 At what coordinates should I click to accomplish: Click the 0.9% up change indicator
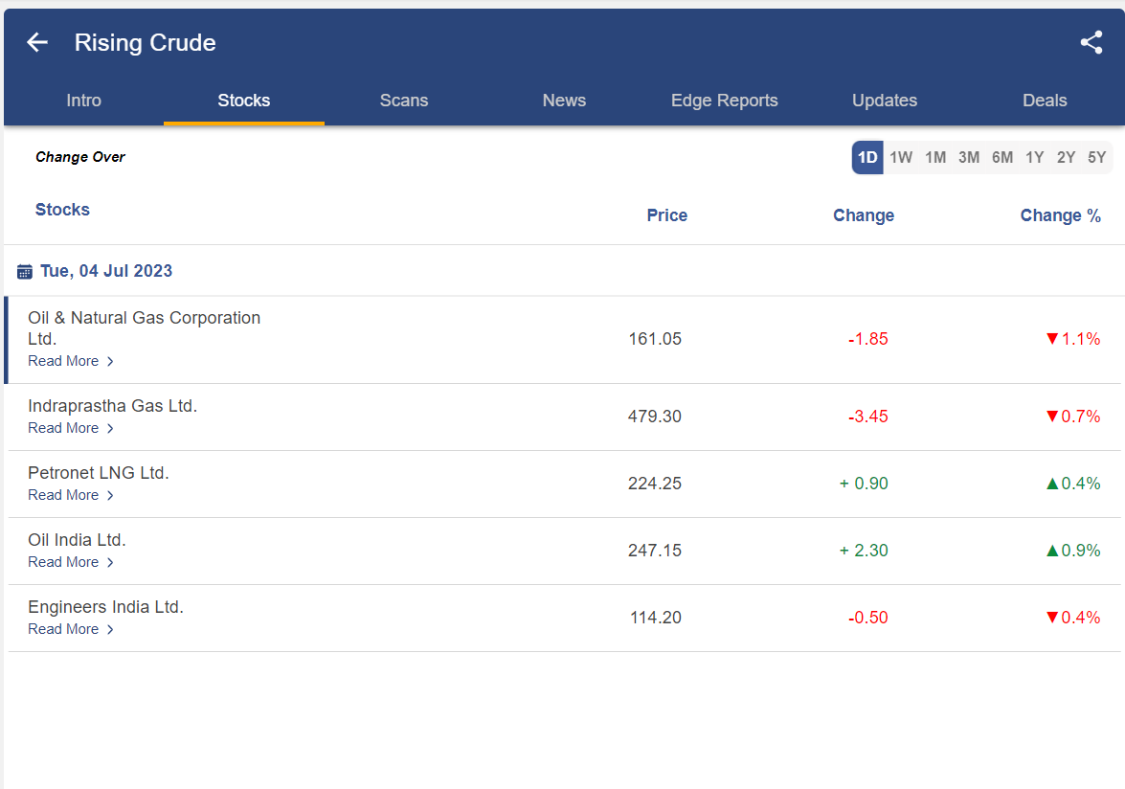[x=1073, y=551]
